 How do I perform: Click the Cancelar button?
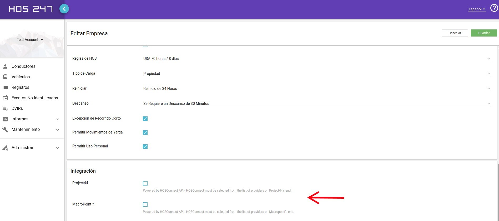455,33
